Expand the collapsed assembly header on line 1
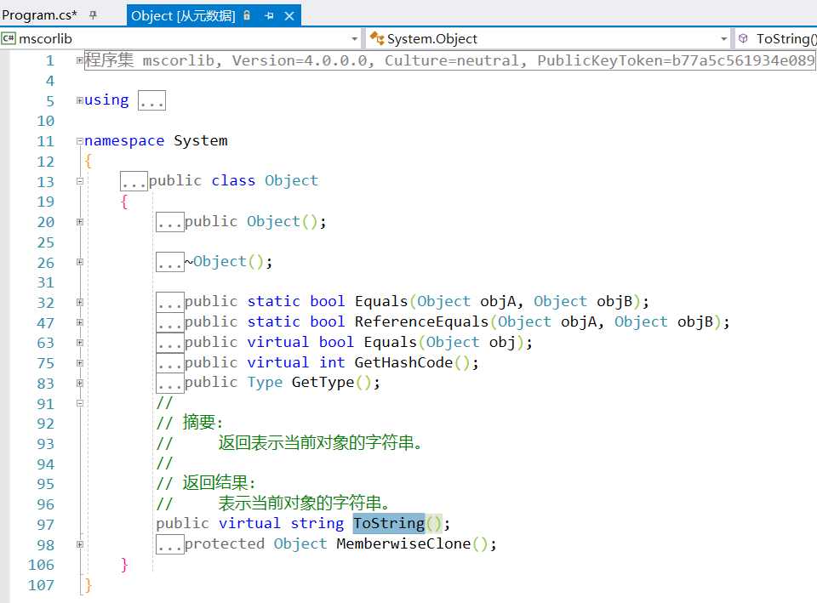Viewport: 817px width, 603px height. pyautogui.click(x=80, y=60)
